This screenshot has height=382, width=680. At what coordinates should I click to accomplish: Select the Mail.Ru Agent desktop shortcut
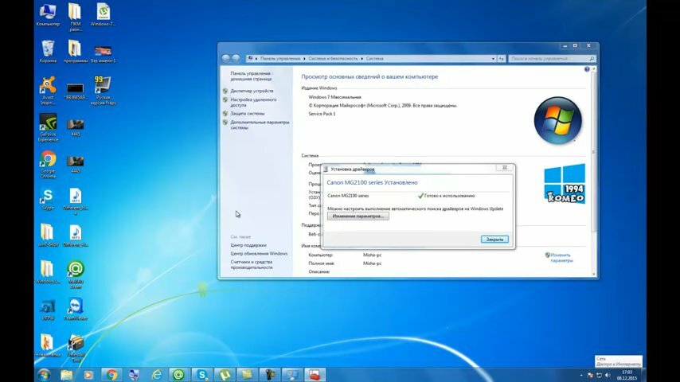(x=76, y=275)
